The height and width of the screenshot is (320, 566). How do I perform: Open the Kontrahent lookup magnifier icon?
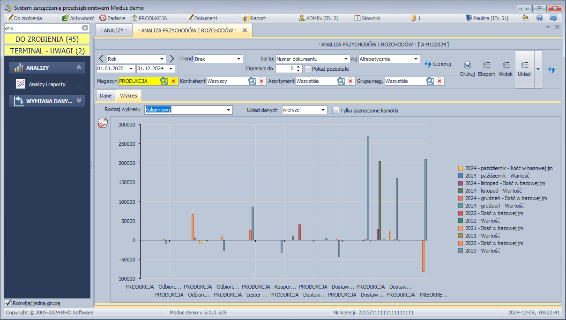[x=252, y=81]
